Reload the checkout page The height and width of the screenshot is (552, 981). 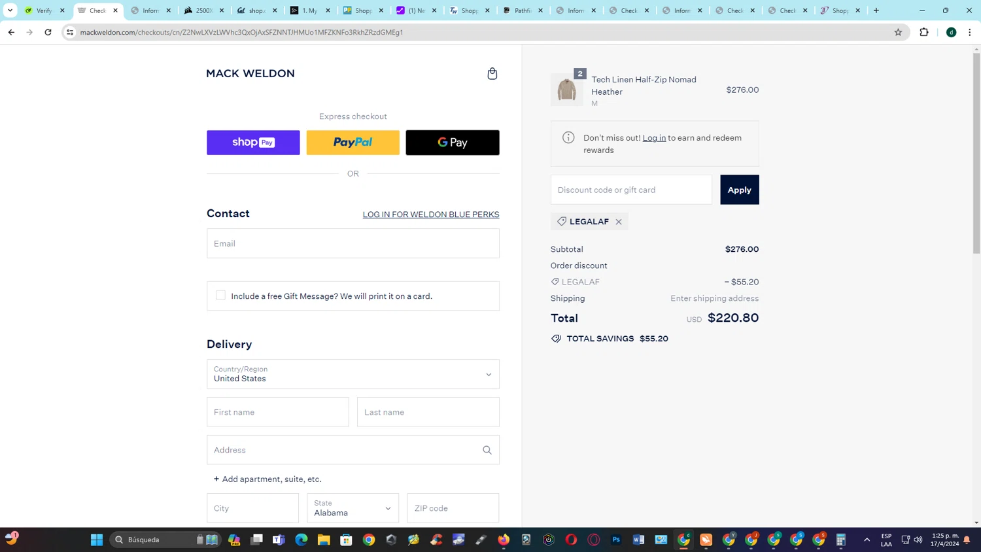pyautogui.click(x=48, y=32)
